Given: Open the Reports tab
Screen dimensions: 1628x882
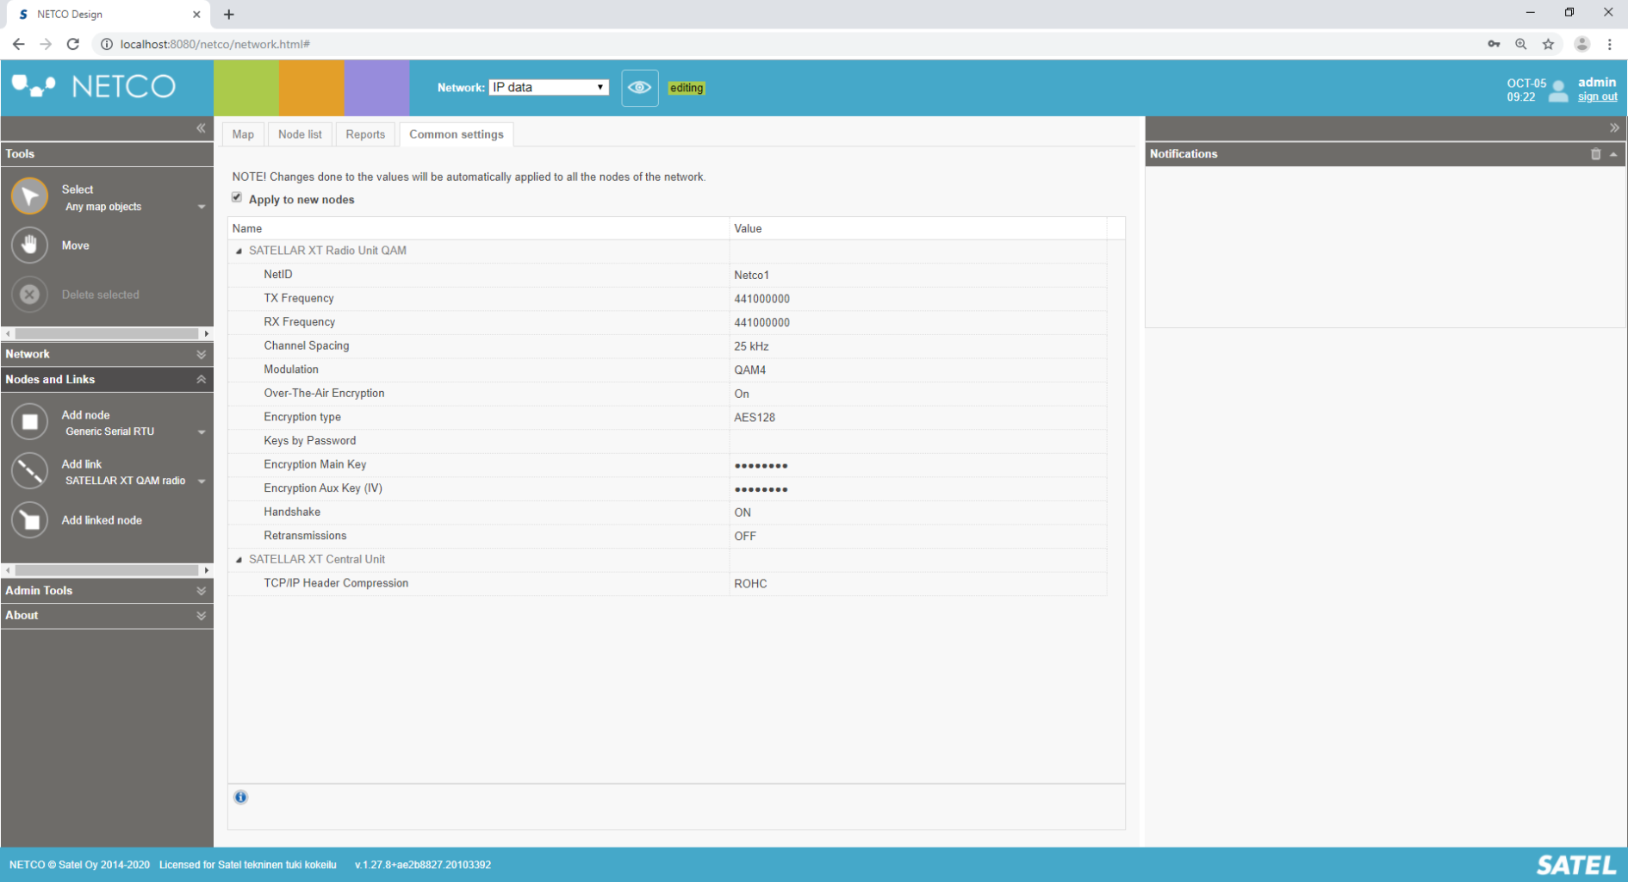Looking at the screenshot, I should click(365, 134).
